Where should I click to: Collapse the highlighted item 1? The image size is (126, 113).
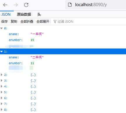click(x=1, y=51)
